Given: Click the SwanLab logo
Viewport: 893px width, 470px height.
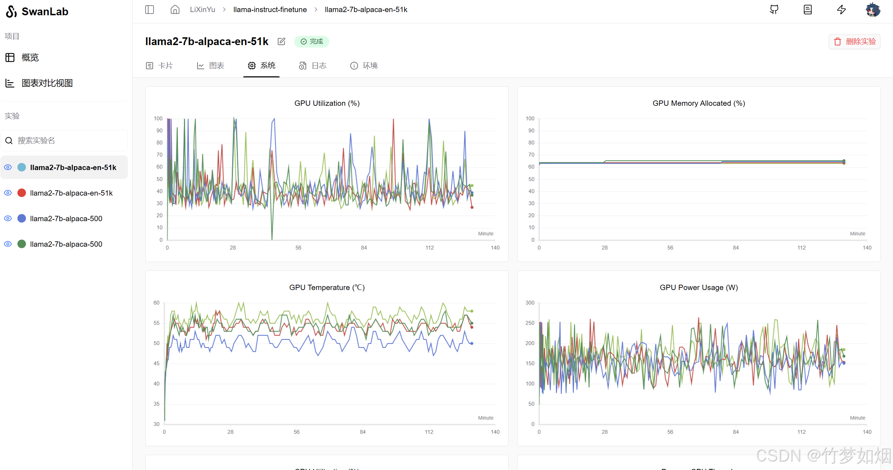Looking at the screenshot, I should (37, 11).
